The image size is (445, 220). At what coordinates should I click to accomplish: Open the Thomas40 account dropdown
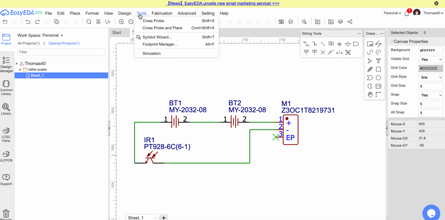[x=433, y=13]
